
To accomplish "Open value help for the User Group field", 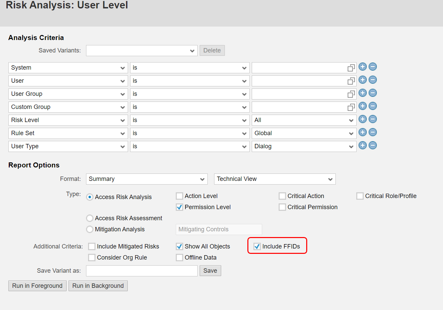I will (x=351, y=93).
